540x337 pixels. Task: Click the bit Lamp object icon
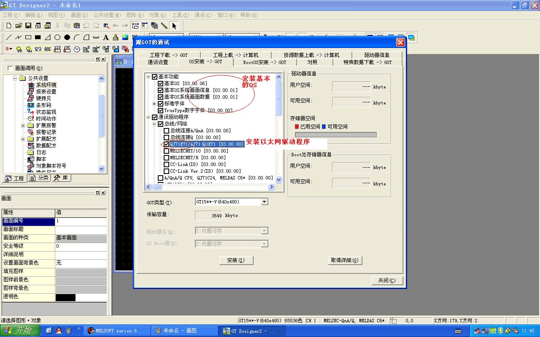pos(19,49)
